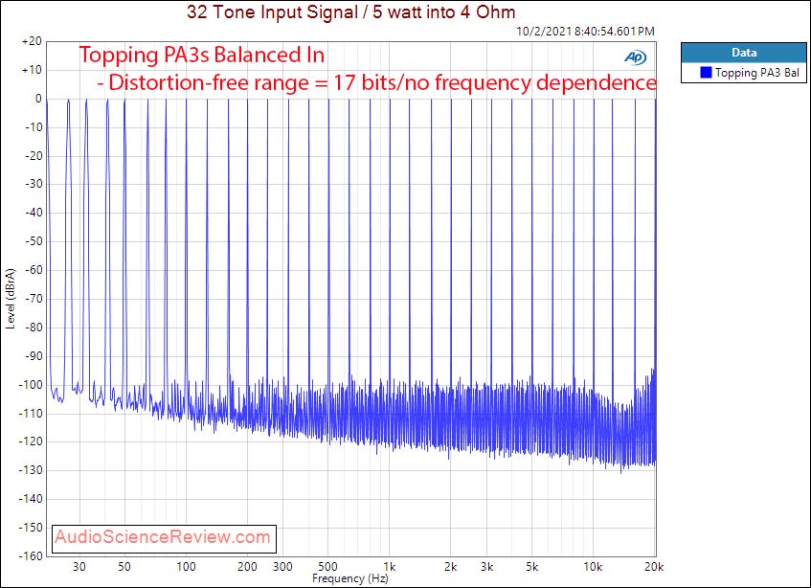This screenshot has width=811, height=588.
Task: Click the 1k x-axis tick label
Action: tap(390, 567)
